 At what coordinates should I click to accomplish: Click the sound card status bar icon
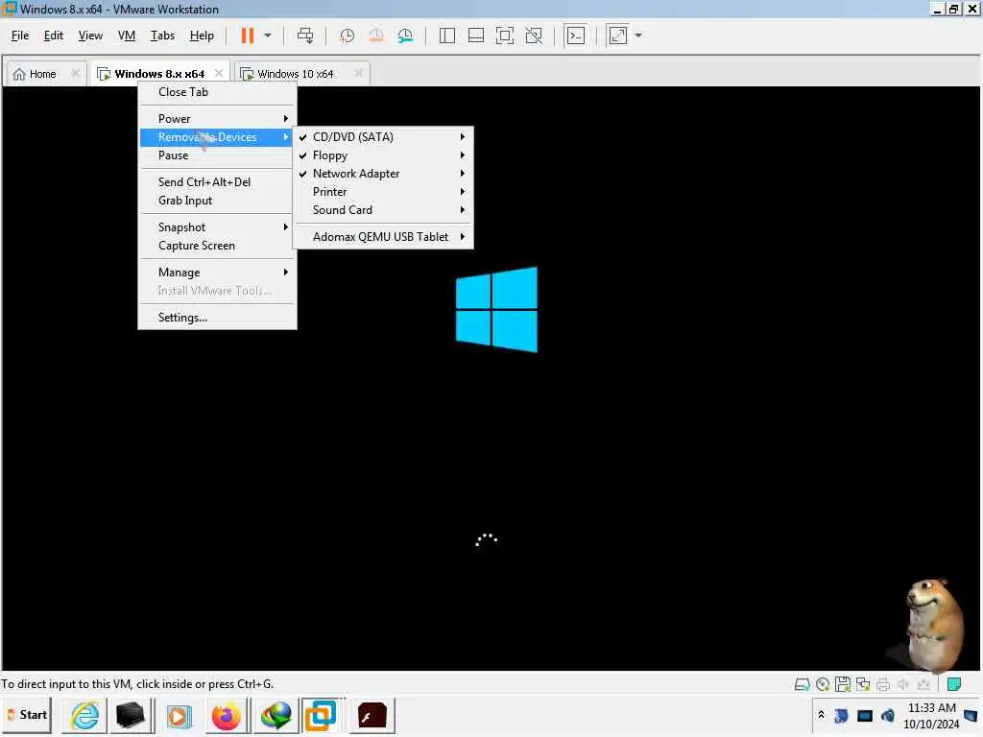[x=903, y=684]
